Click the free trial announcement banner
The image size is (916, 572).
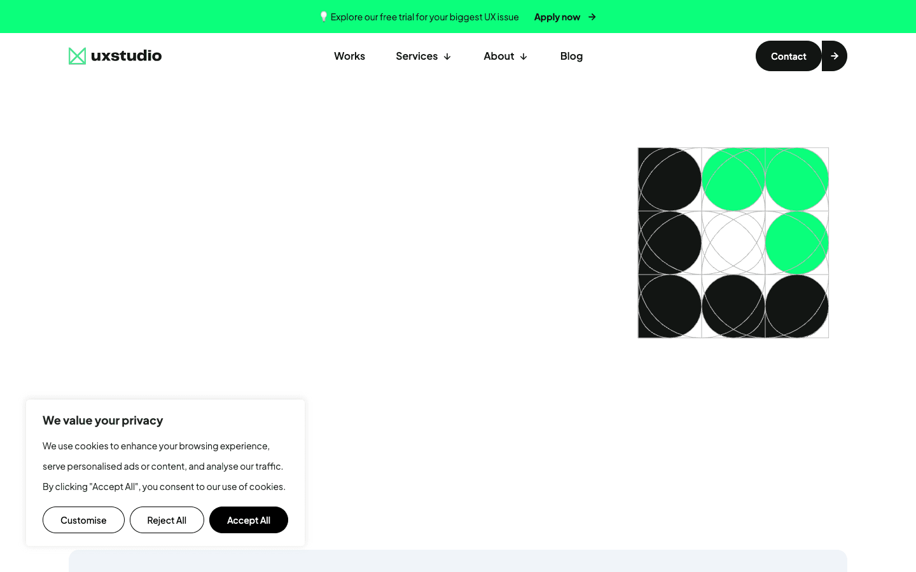(420, 17)
